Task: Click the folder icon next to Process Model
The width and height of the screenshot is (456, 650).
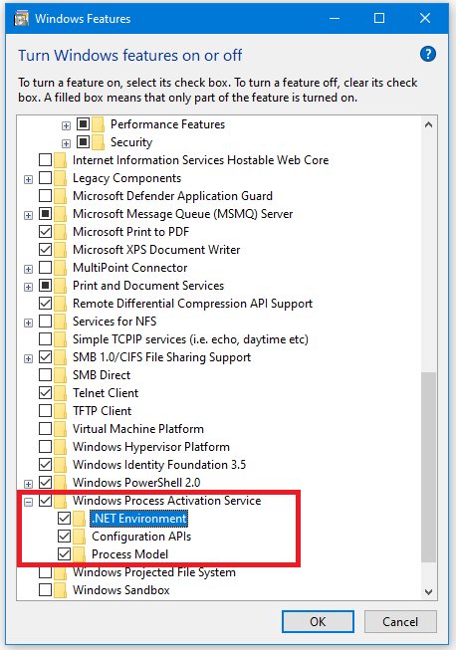Action: point(79,554)
